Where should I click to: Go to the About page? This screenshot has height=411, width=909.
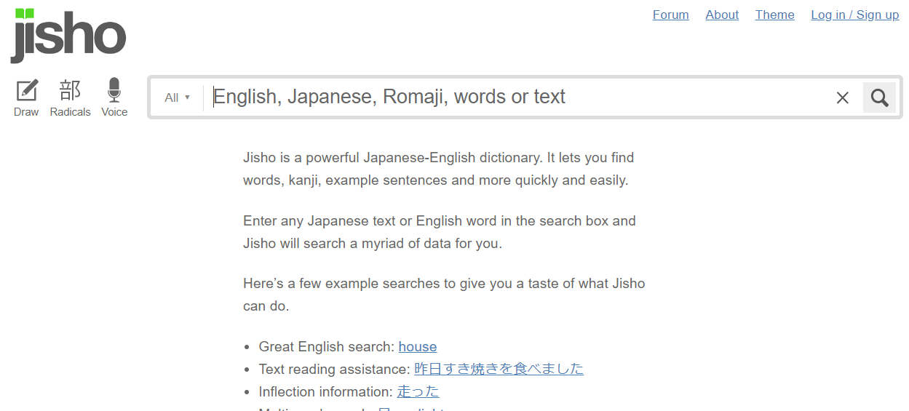point(722,15)
